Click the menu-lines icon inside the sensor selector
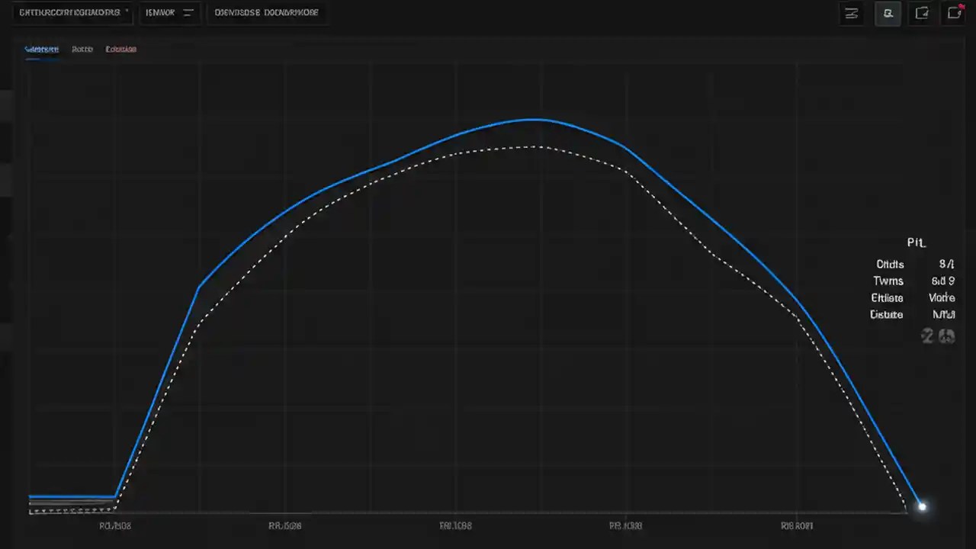 pyautogui.click(x=188, y=12)
